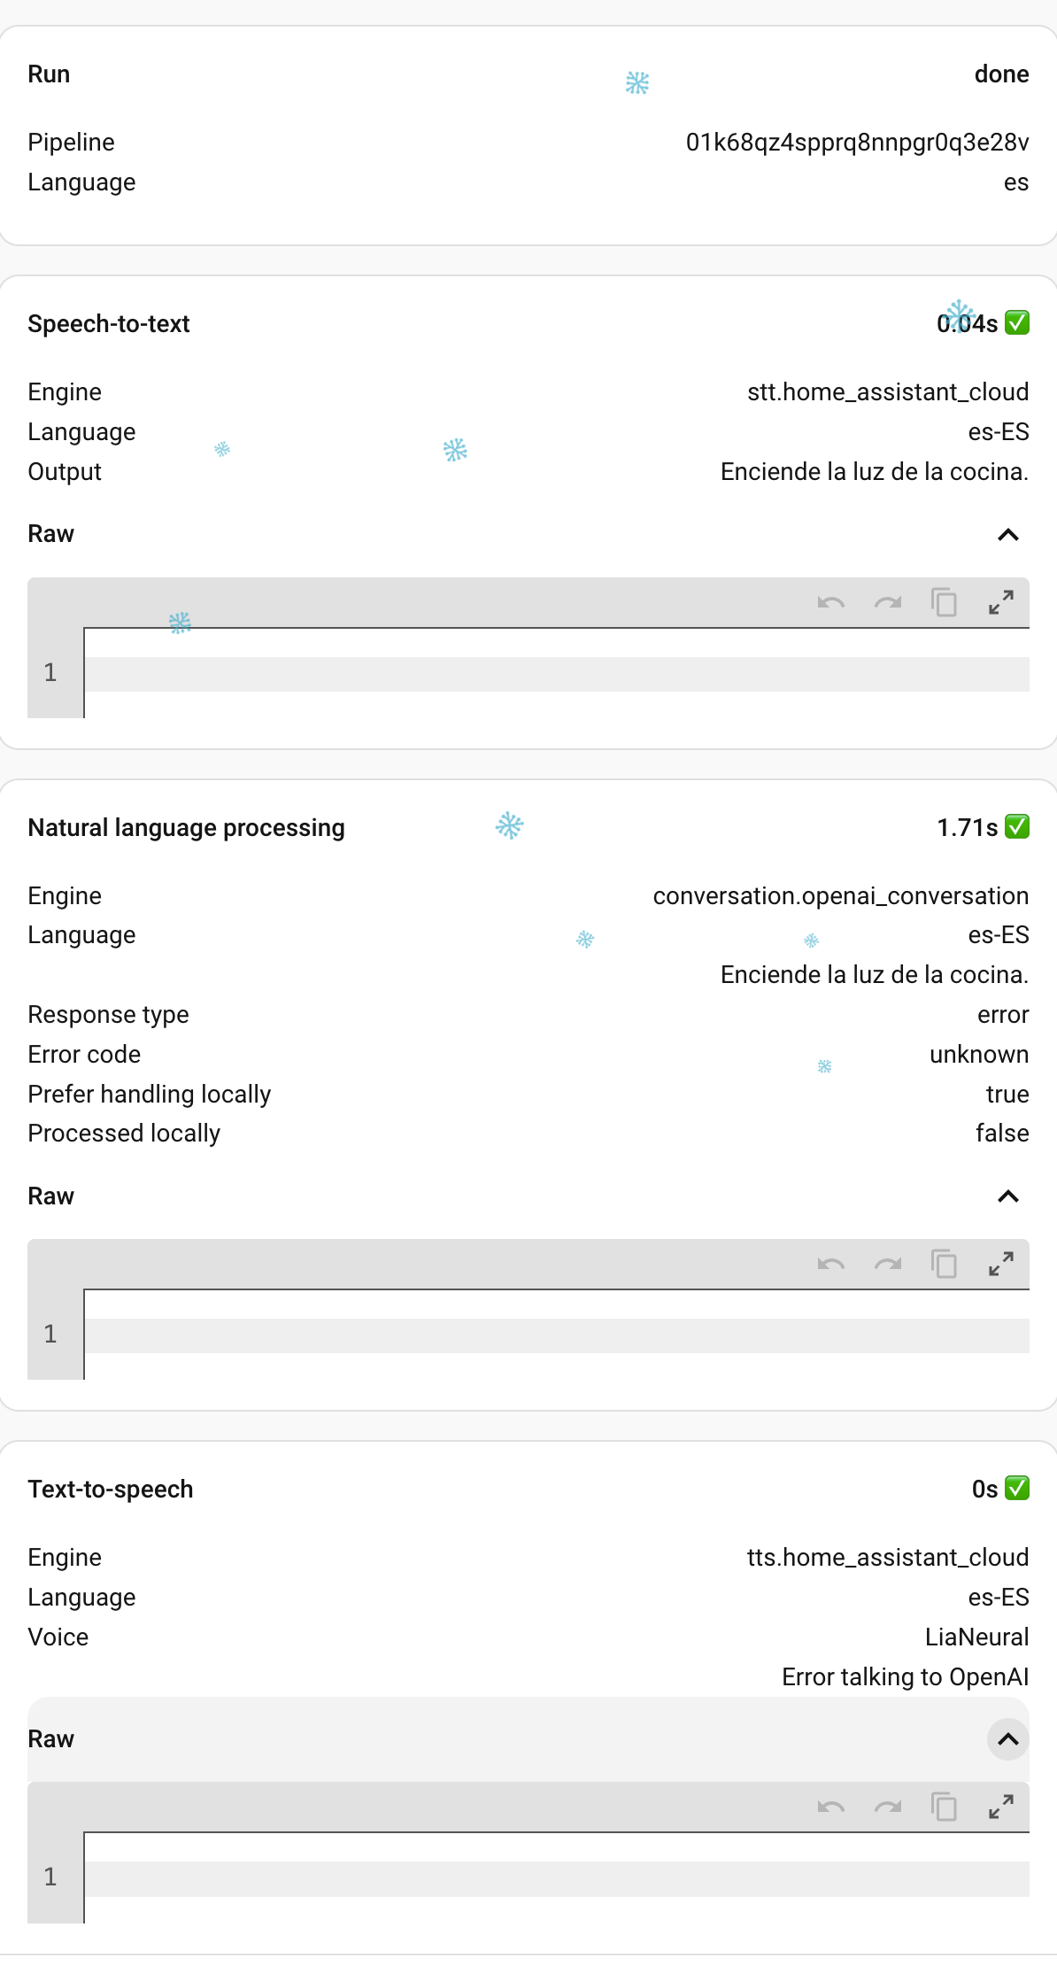Copy Text-to-speech raw output

point(944,1807)
